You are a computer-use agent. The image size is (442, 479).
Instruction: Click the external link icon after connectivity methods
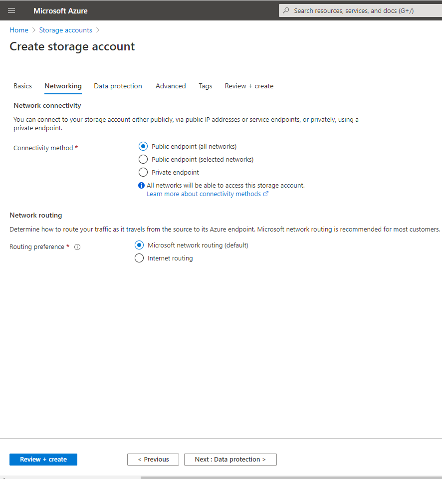[266, 194]
